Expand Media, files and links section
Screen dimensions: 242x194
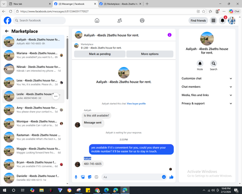(207, 95)
